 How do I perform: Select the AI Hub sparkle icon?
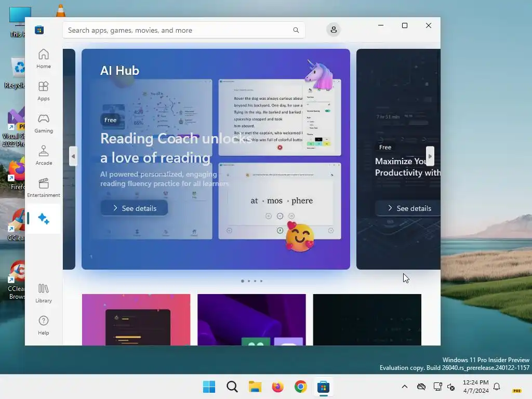pos(44,219)
